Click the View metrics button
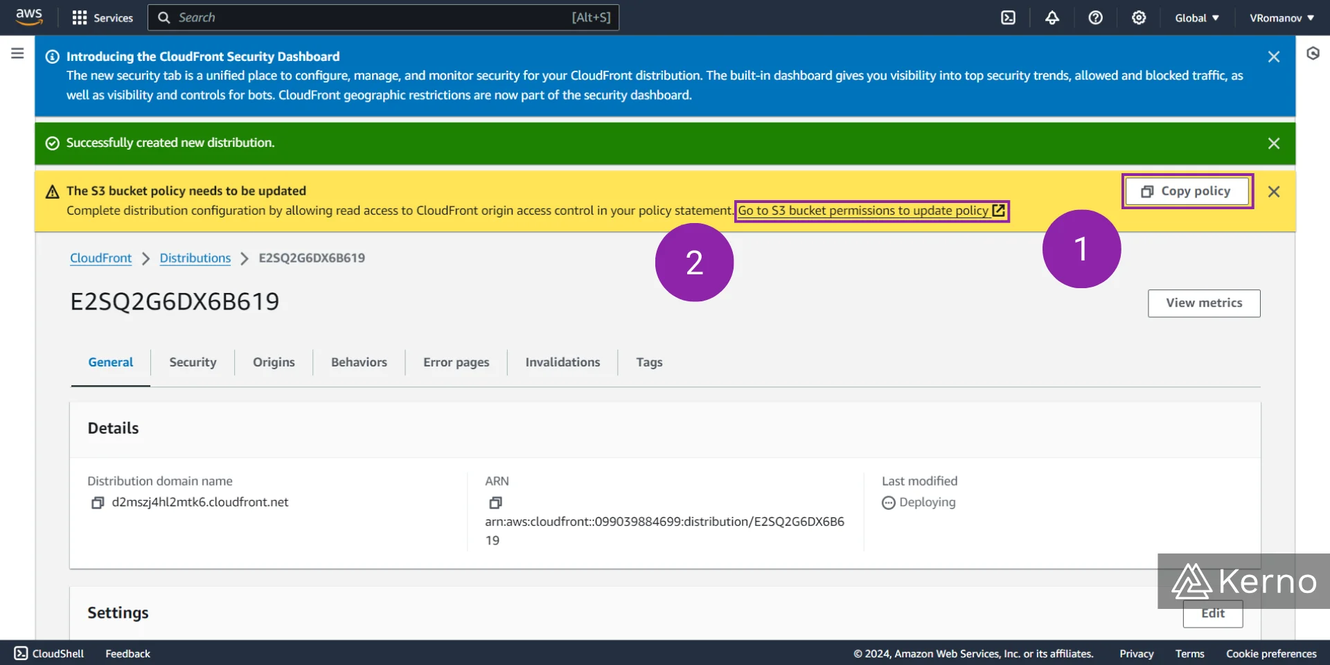1330x665 pixels. click(1204, 303)
